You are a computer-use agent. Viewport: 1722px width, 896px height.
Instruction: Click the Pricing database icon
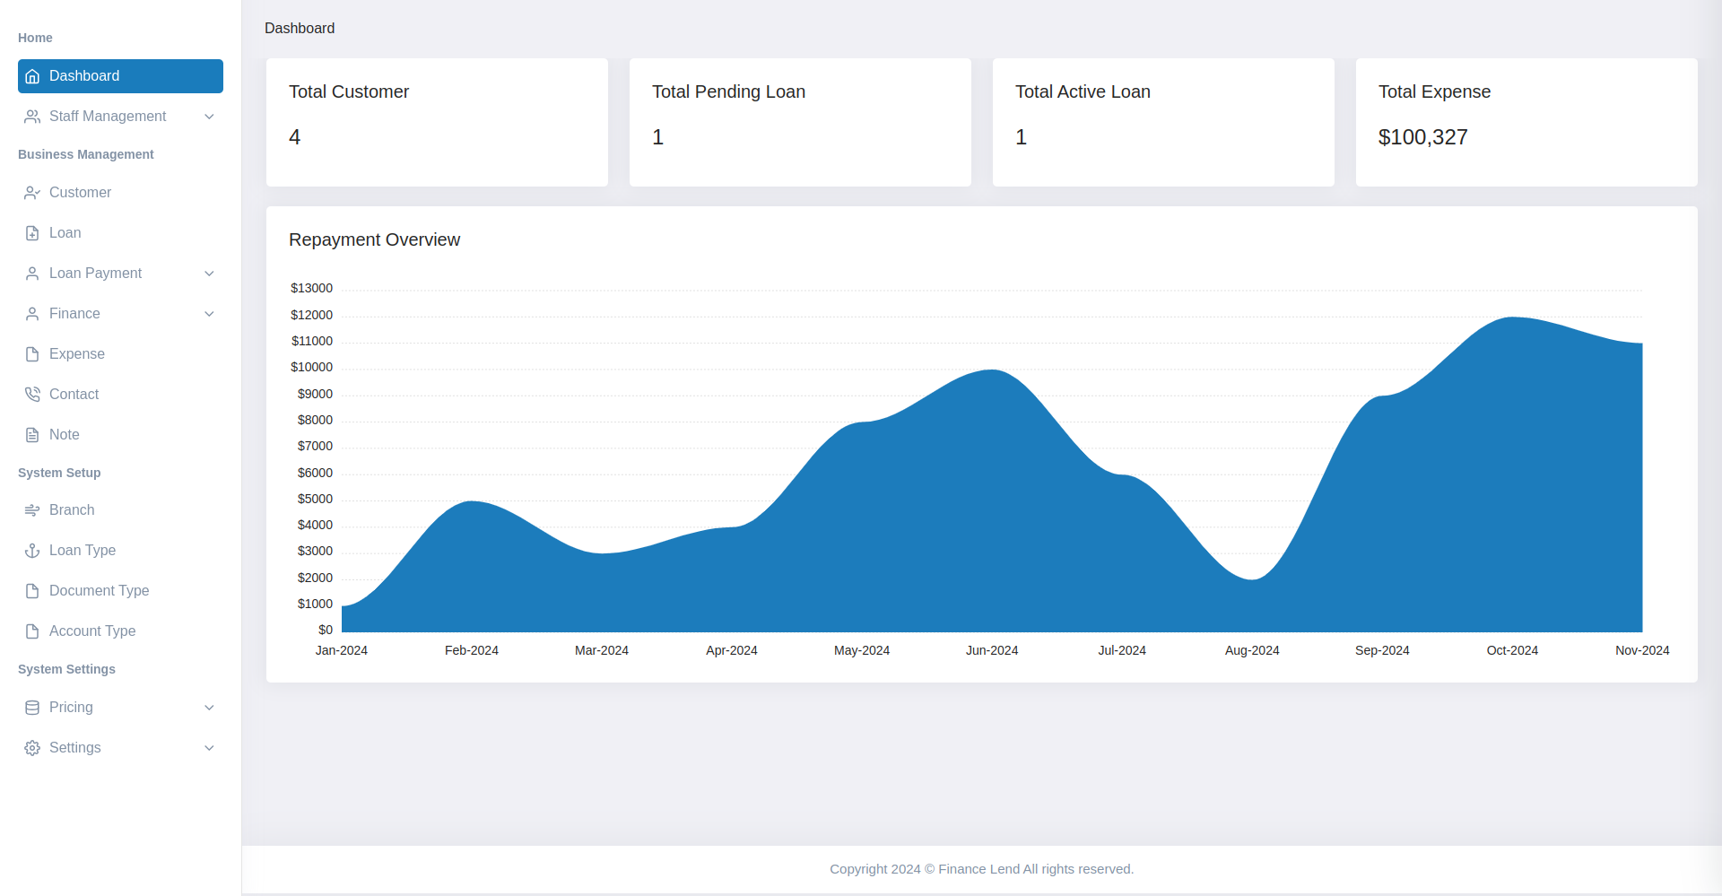click(32, 708)
